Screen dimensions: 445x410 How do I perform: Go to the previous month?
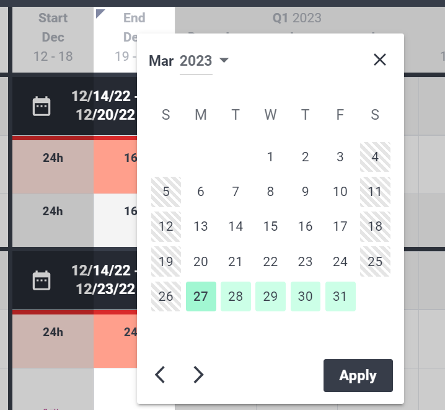[160, 375]
